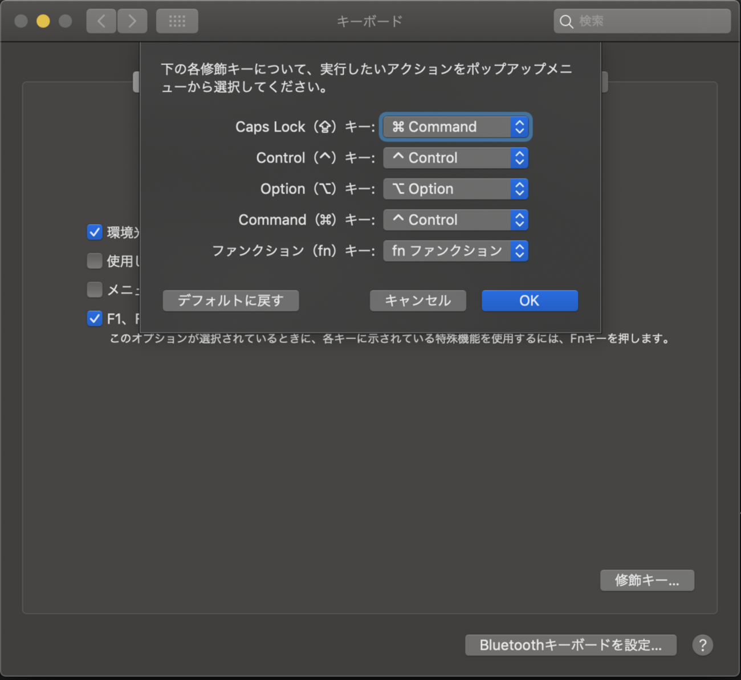Open the Caps Lock key dropdown

455,127
